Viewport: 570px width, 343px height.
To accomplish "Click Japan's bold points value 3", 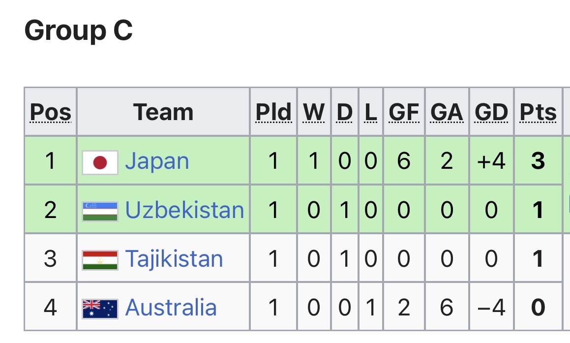I will 538,161.
